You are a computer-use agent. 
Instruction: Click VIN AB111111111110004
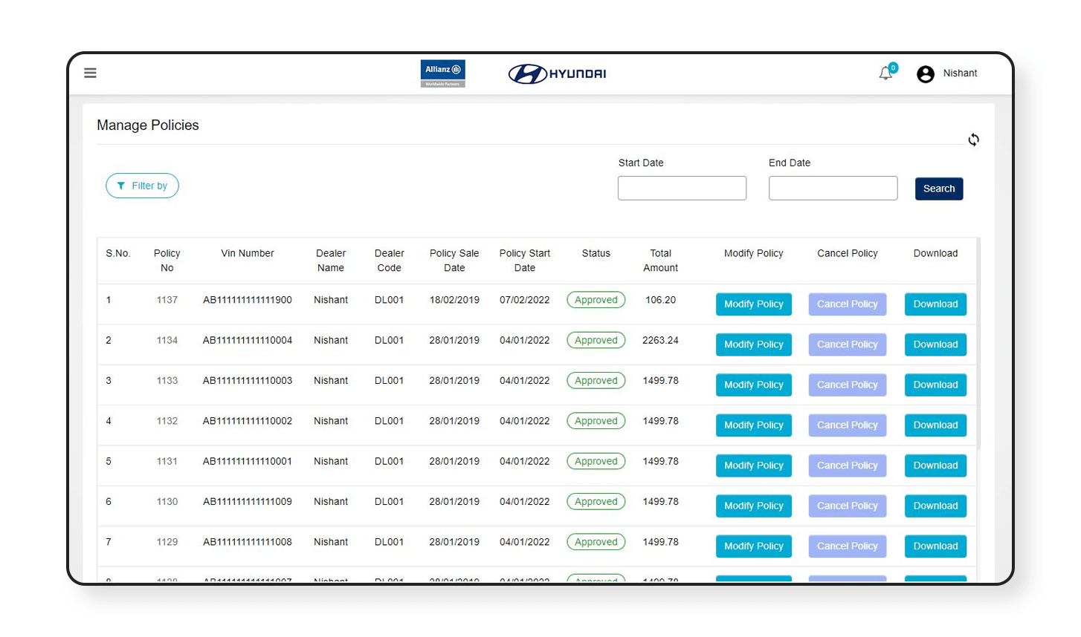(x=248, y=340)
